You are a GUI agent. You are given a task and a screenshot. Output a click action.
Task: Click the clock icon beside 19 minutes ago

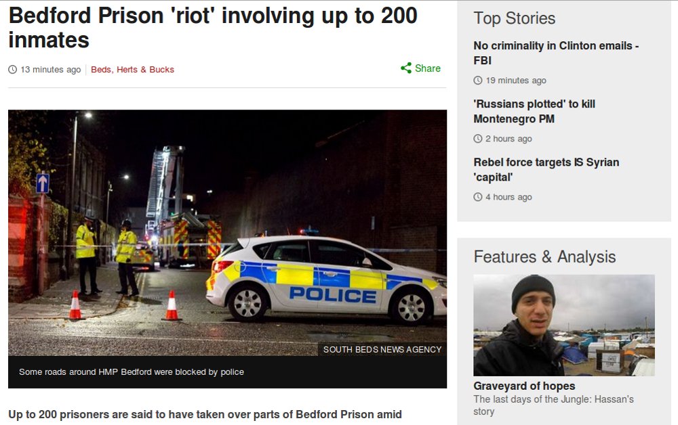[478, 81]
